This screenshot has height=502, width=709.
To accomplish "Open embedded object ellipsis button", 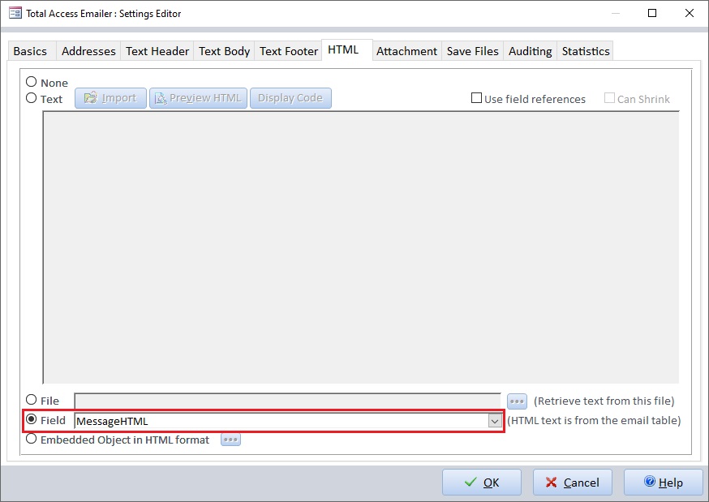I will [230, 440].
